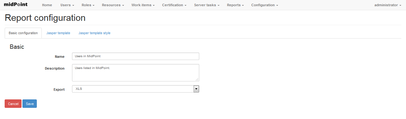Click the Name field label
The width and height of the screenshot is (406, 119).
tap(60, 57)
